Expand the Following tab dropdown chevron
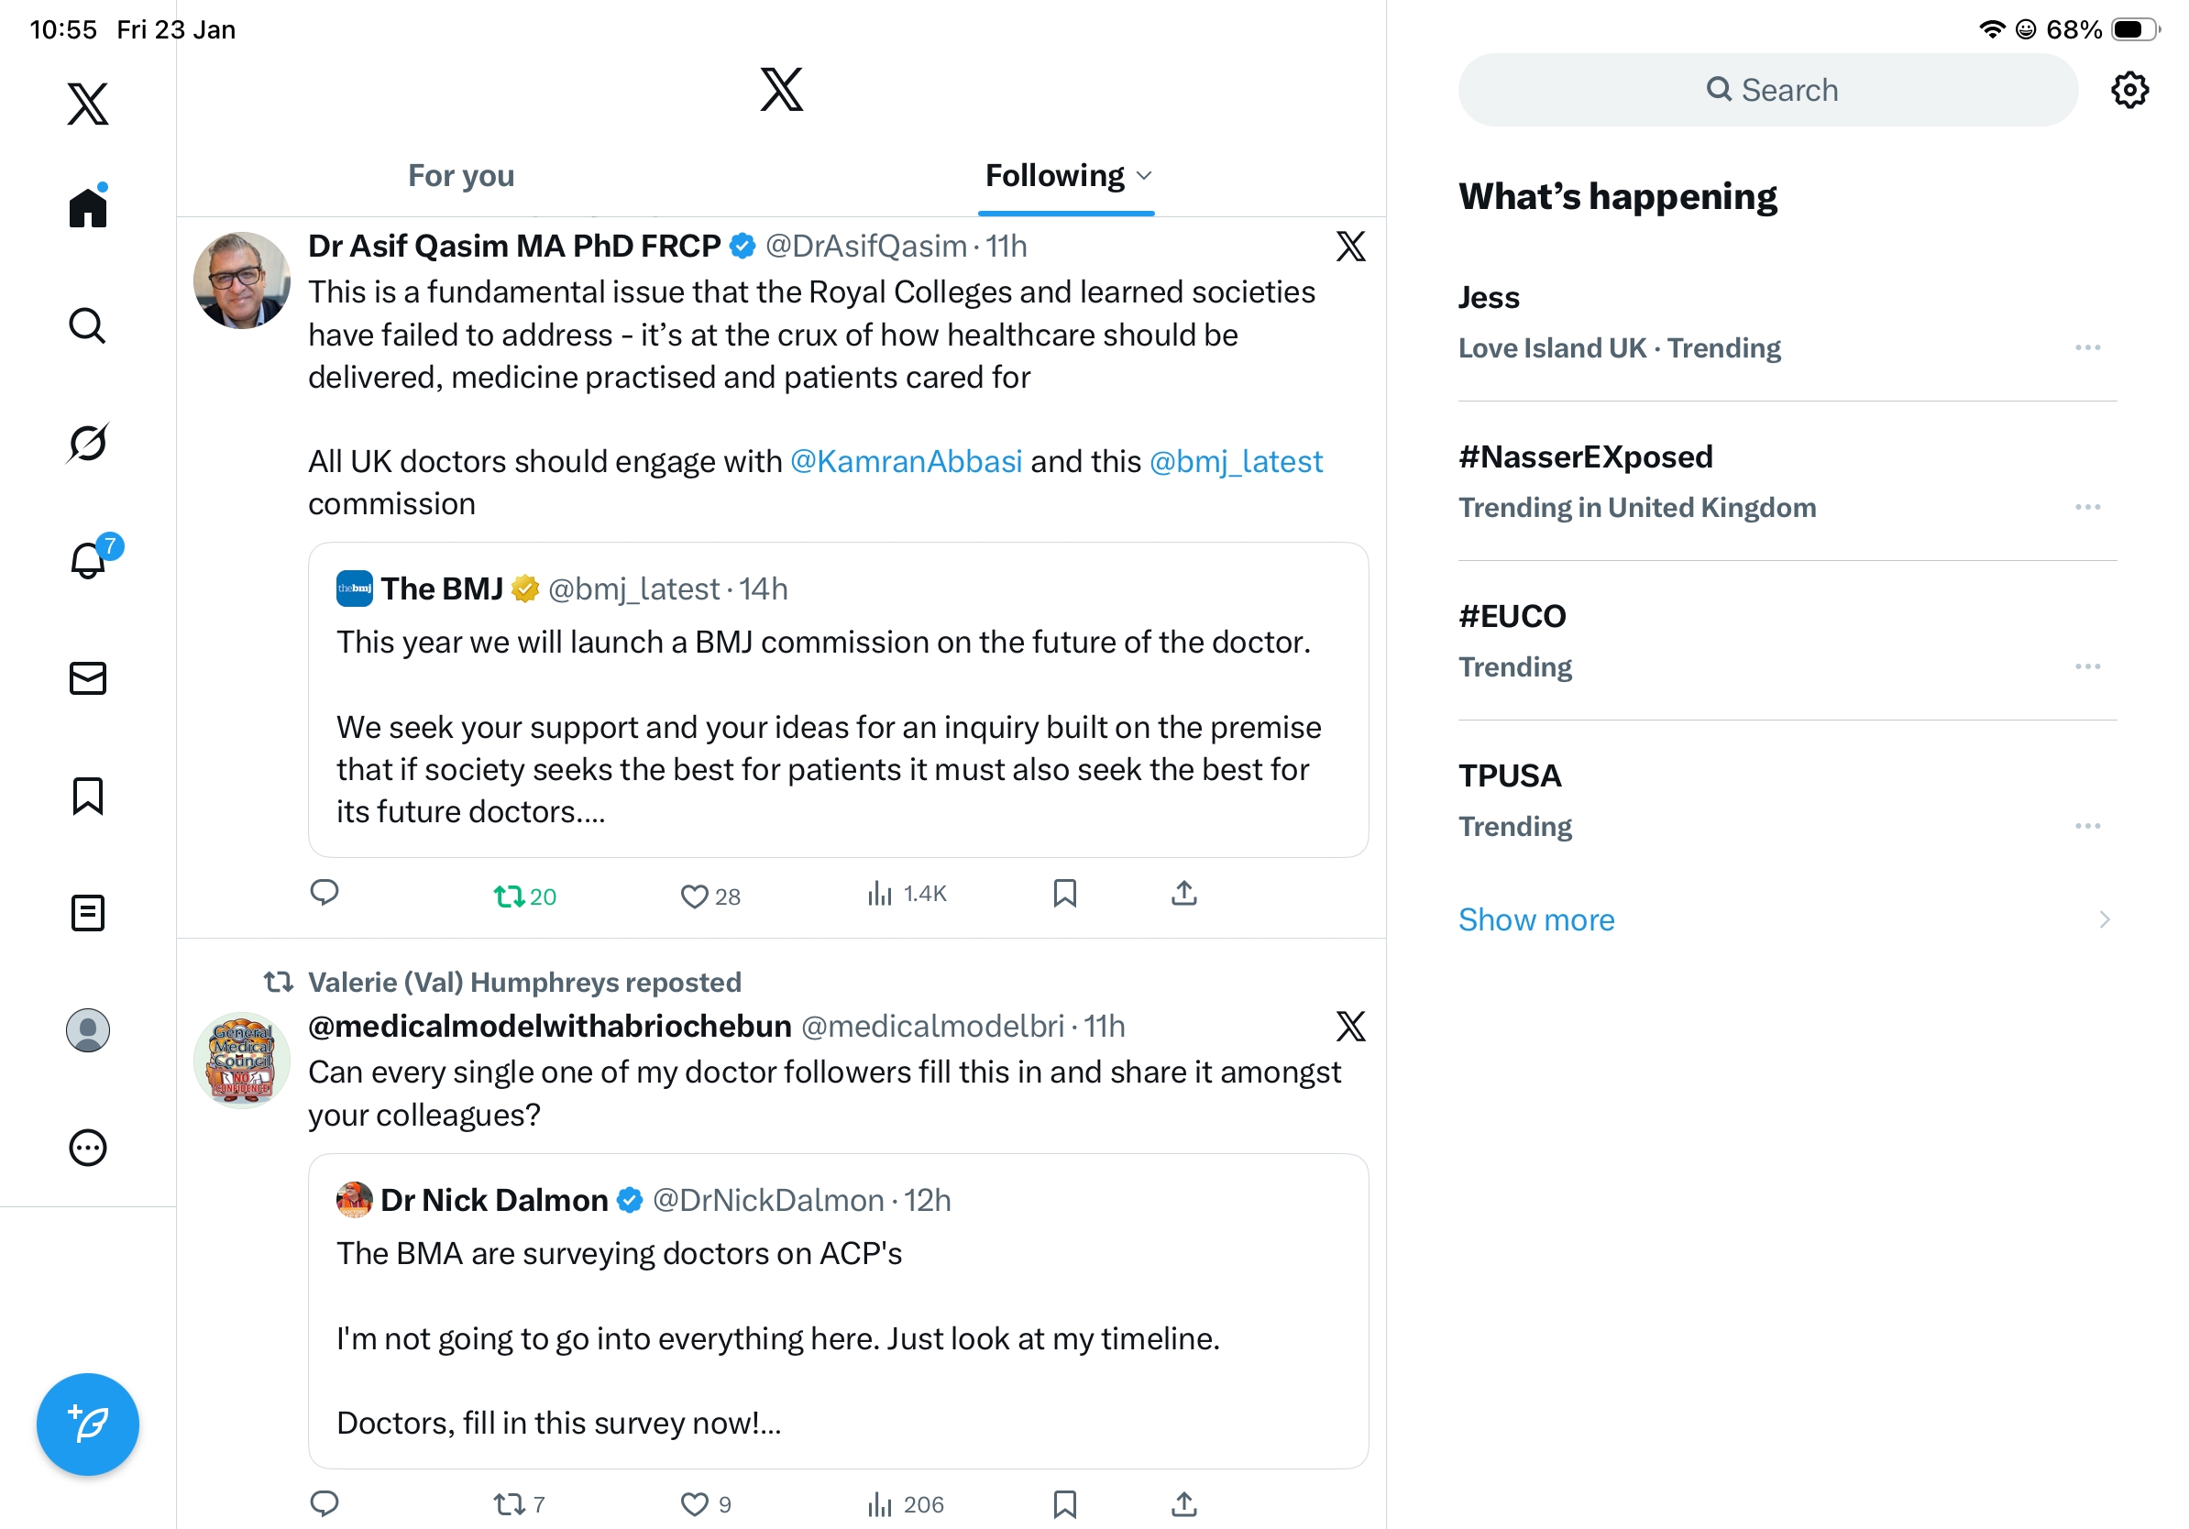This screenshot has height=1529, width=2189. (x=1145, y=176)
